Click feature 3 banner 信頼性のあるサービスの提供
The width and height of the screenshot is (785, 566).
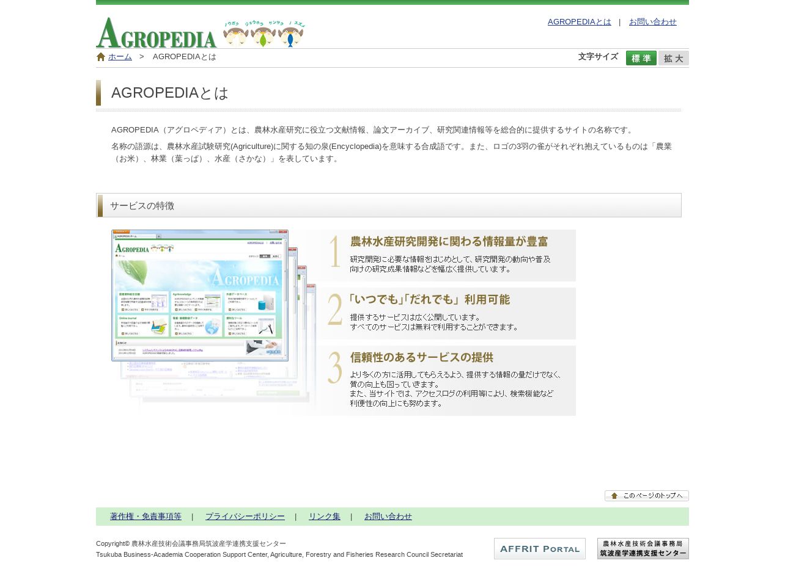[x=446, y=380]
